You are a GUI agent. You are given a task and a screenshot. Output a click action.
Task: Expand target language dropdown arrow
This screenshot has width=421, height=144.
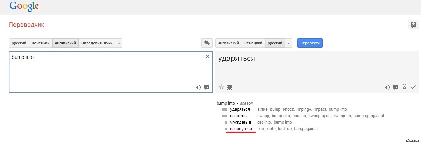tap(288, 43)
